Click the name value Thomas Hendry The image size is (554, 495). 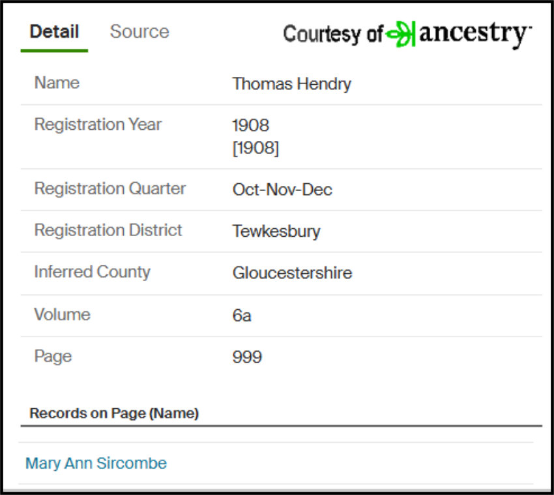[292, 84]
